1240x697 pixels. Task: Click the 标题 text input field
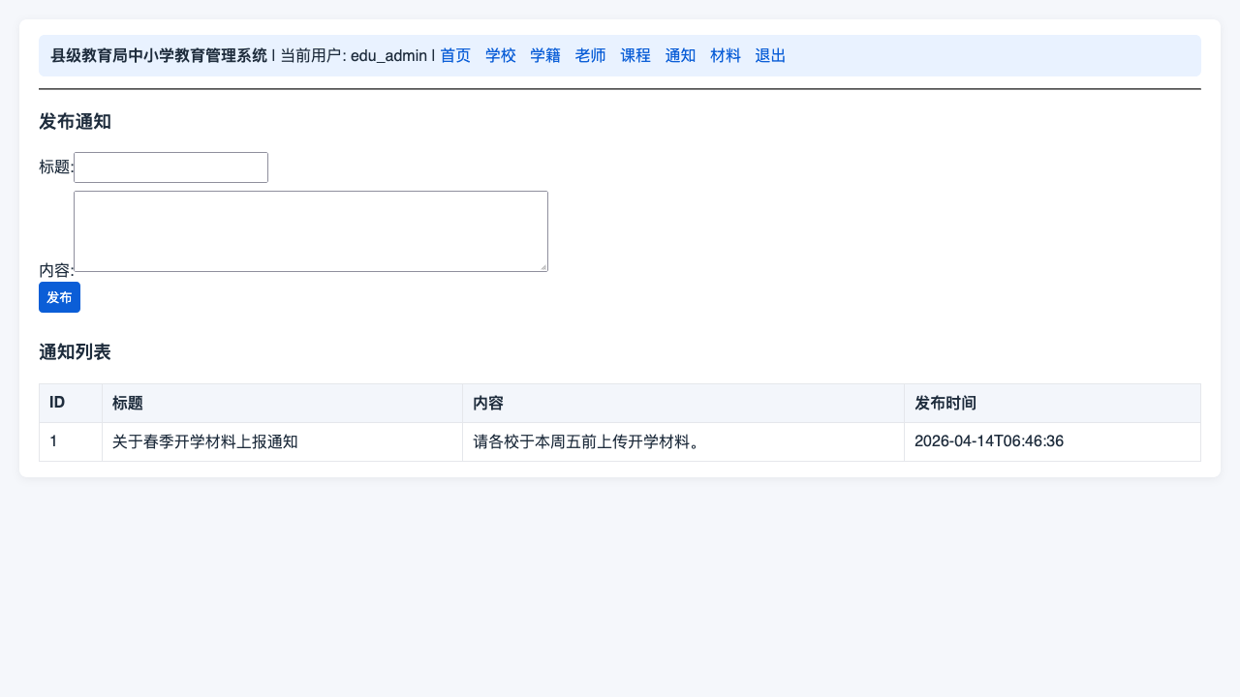(x=170, y=167)
